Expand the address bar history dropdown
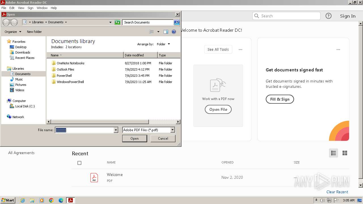Viewport: 363px width, 204px height. click(x=110, y=22)
